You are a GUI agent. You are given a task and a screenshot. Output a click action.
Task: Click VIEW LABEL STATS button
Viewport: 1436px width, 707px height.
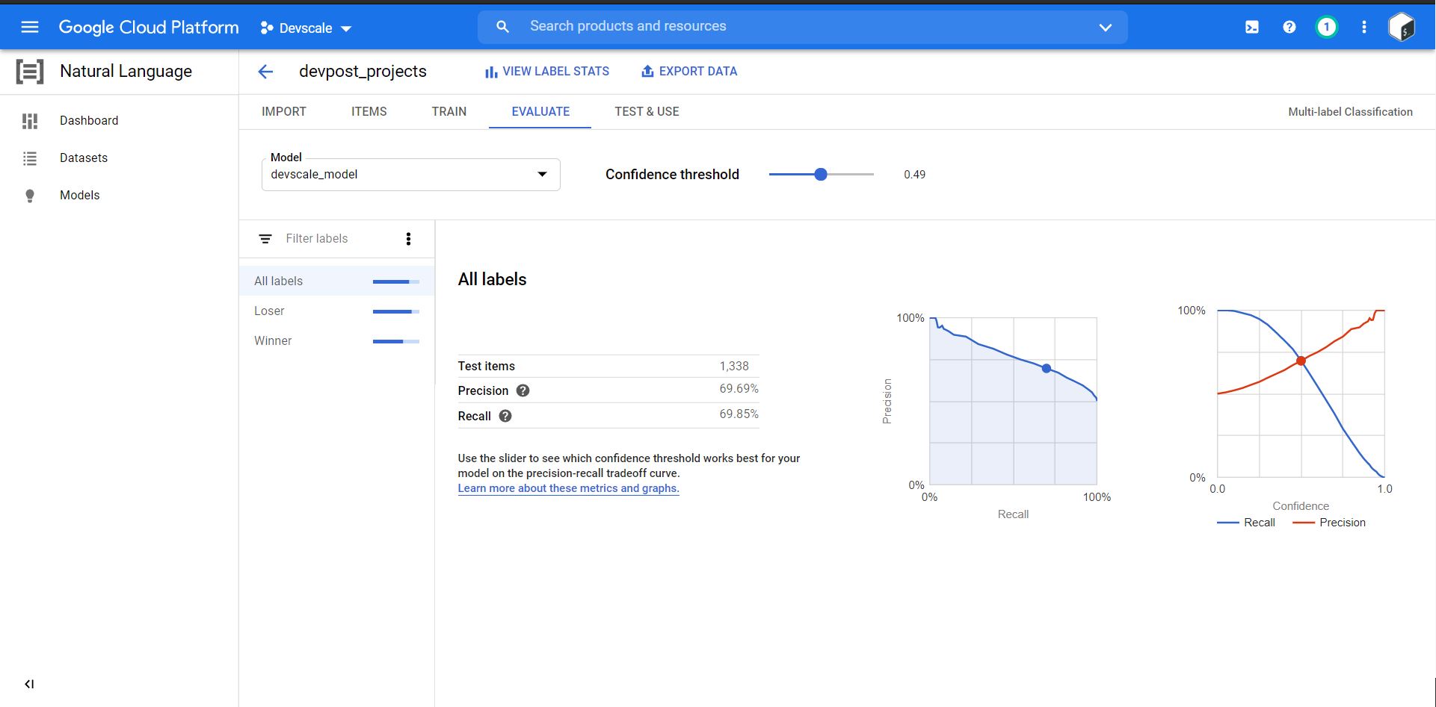547,72
